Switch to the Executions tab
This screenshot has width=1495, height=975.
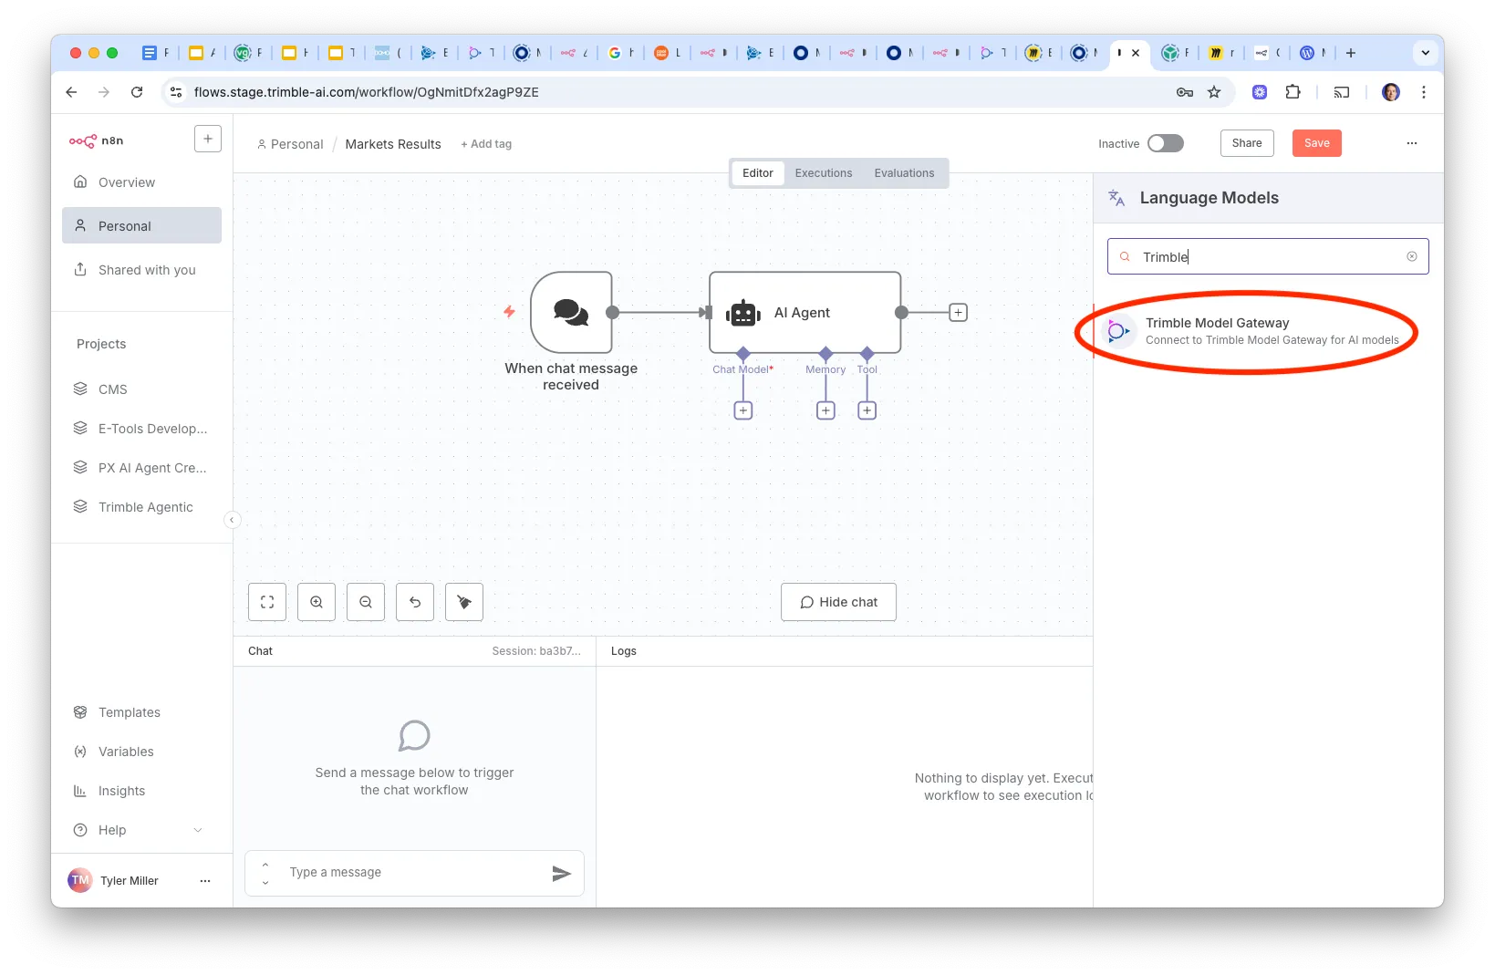coord(824,173)
